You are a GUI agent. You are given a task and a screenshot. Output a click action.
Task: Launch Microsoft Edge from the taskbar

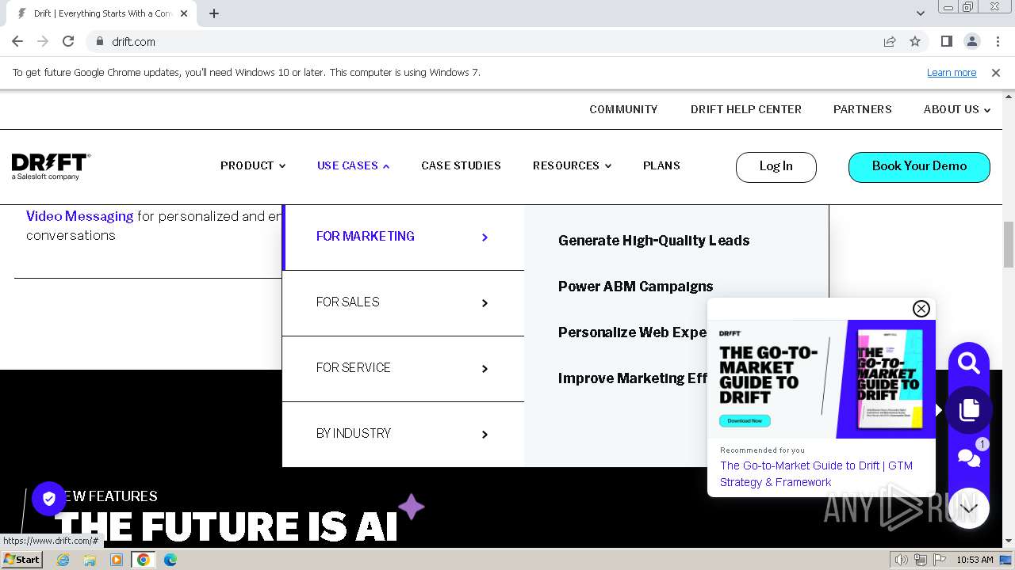coord(170,560)
